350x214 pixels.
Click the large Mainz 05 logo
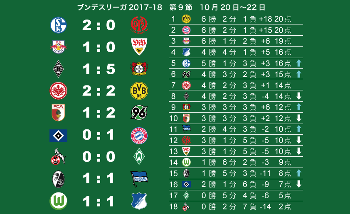[139, 25]
